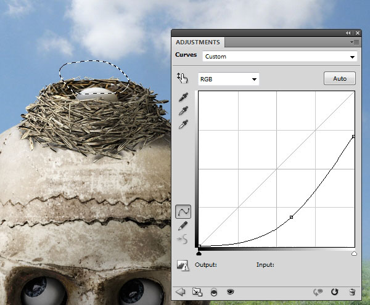Click the egg inside the nest
Viewport: 370px width, 305px height.
(x=97, y=94)
